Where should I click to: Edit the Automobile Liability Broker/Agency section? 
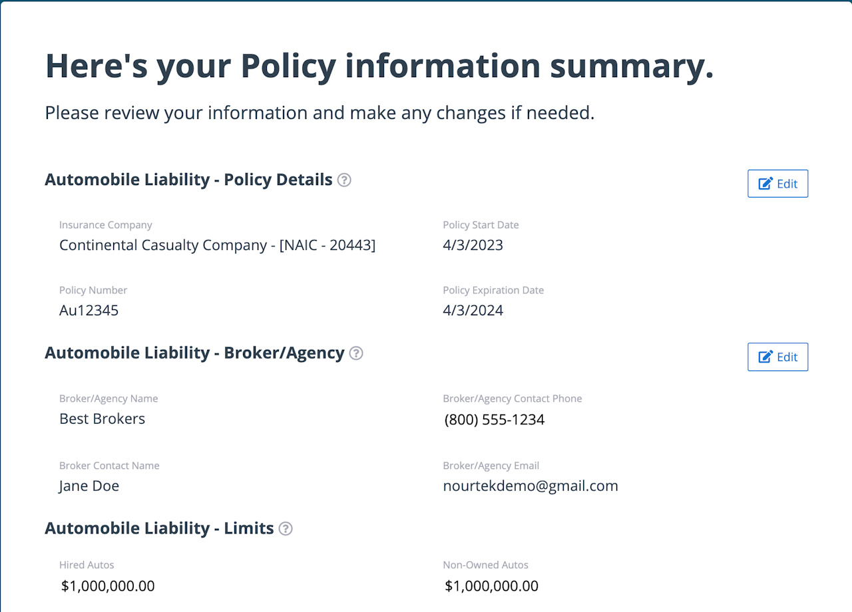(777, 357)
